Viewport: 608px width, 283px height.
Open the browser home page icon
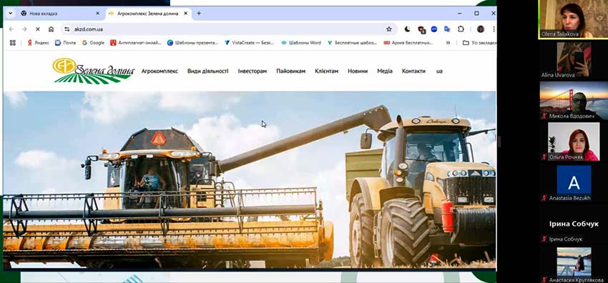[x=51, y=29]
